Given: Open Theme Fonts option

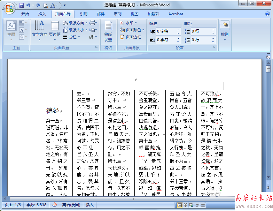Looking at the screenshot, I should (23, 30).
